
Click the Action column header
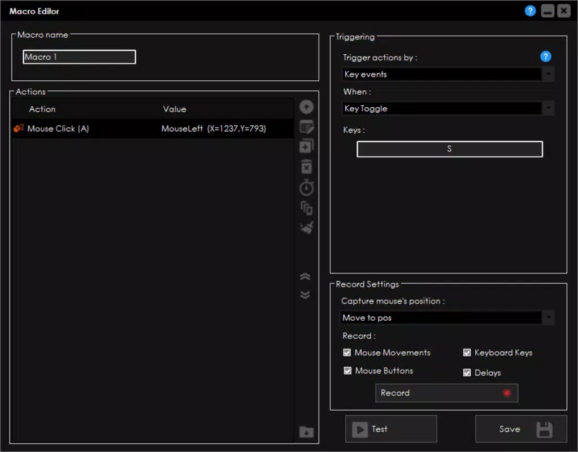42,109
